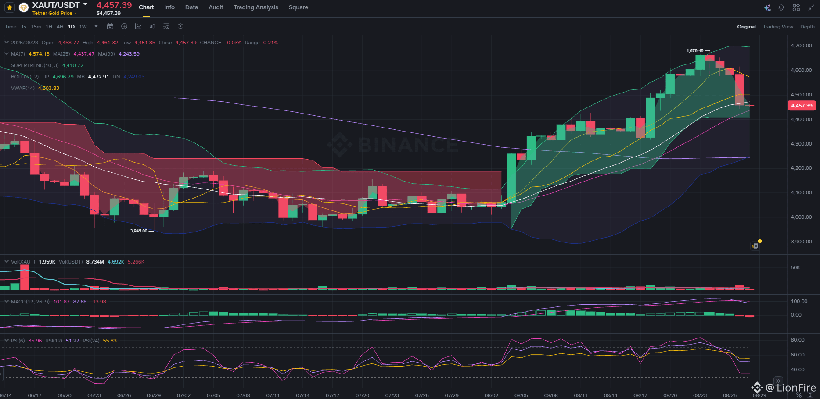
Task: Open the Data tab
Action: (x=191, y=7)
